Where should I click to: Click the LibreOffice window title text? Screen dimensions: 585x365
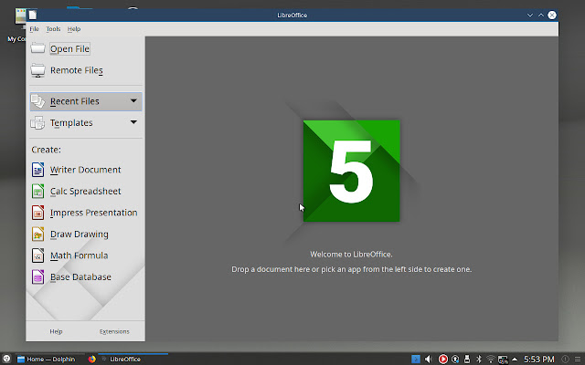[292, 16]
